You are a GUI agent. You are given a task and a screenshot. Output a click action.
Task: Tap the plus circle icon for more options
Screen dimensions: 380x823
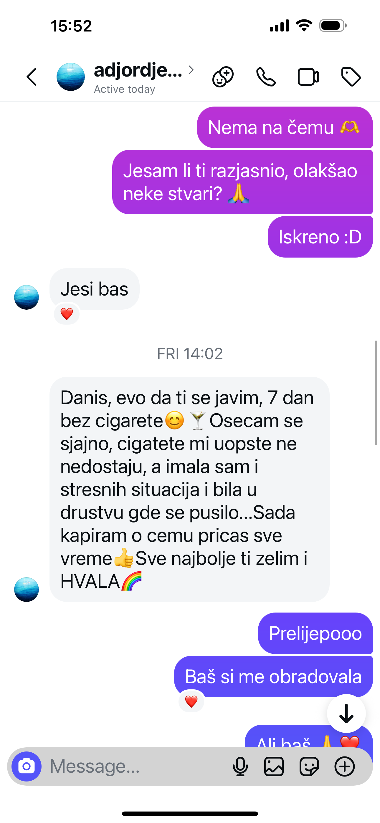click(344, 766)
